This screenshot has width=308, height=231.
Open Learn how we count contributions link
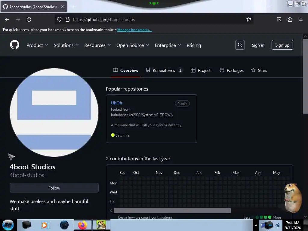coord(145,217)
